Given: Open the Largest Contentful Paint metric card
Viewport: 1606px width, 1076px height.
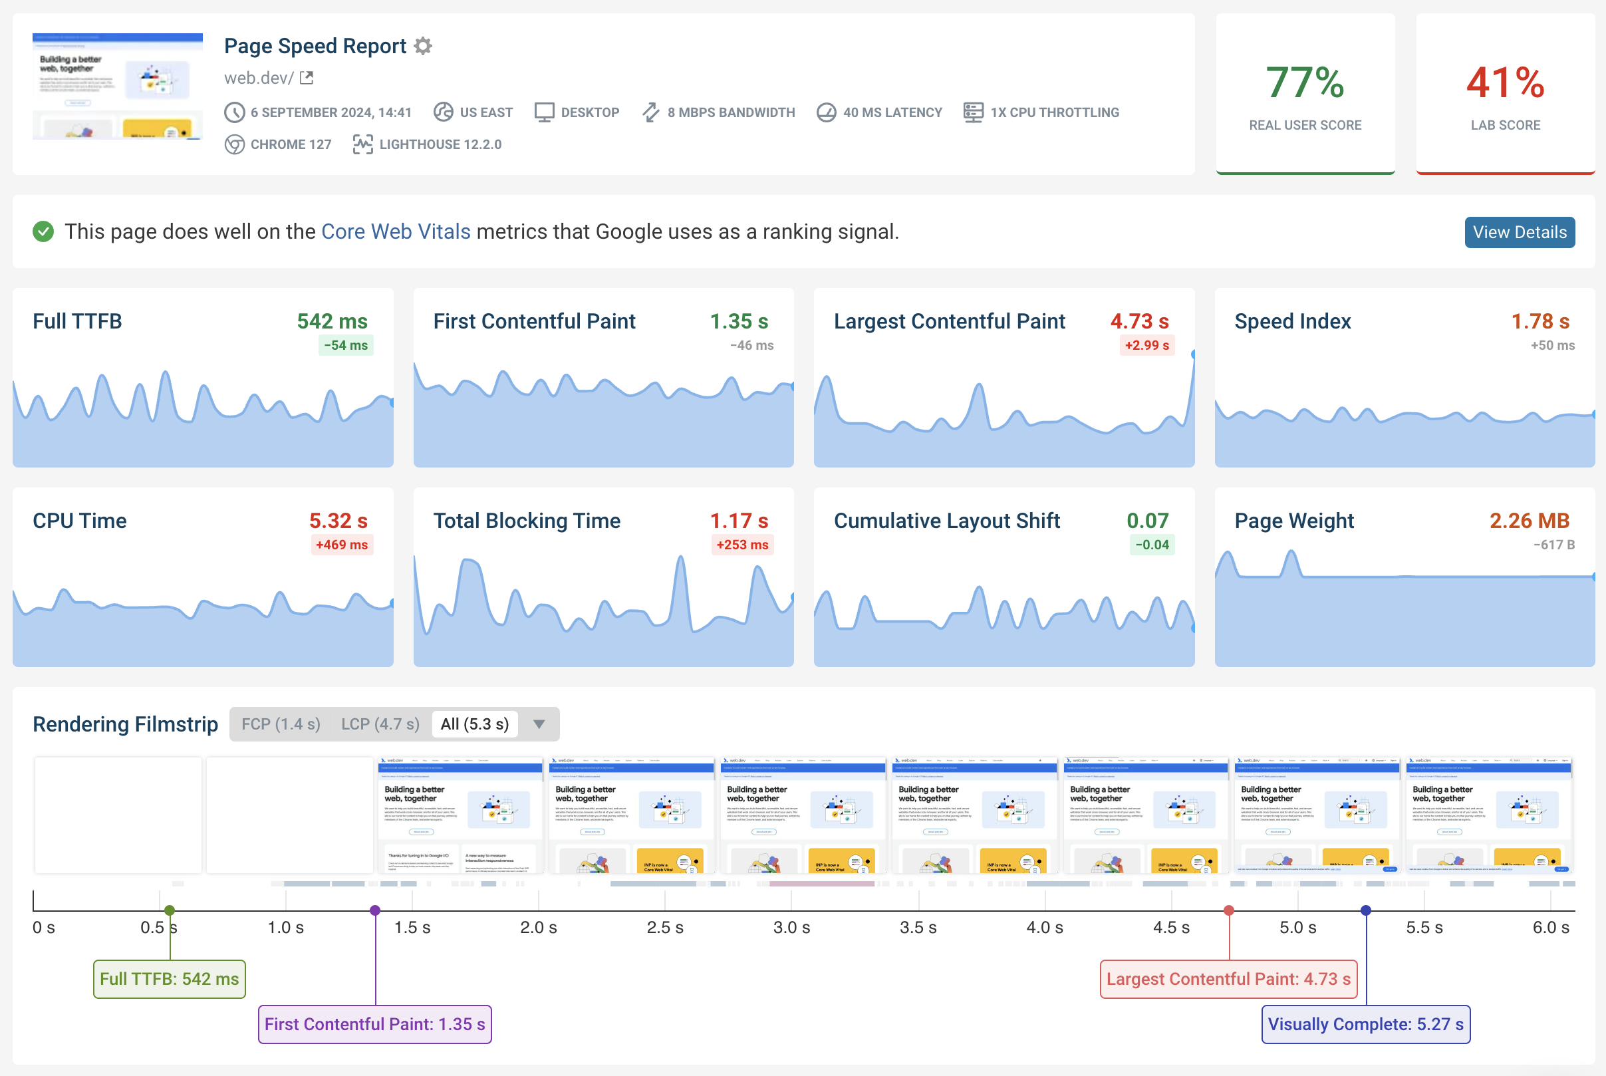Looking at the screenshot, I should 1004,378.
